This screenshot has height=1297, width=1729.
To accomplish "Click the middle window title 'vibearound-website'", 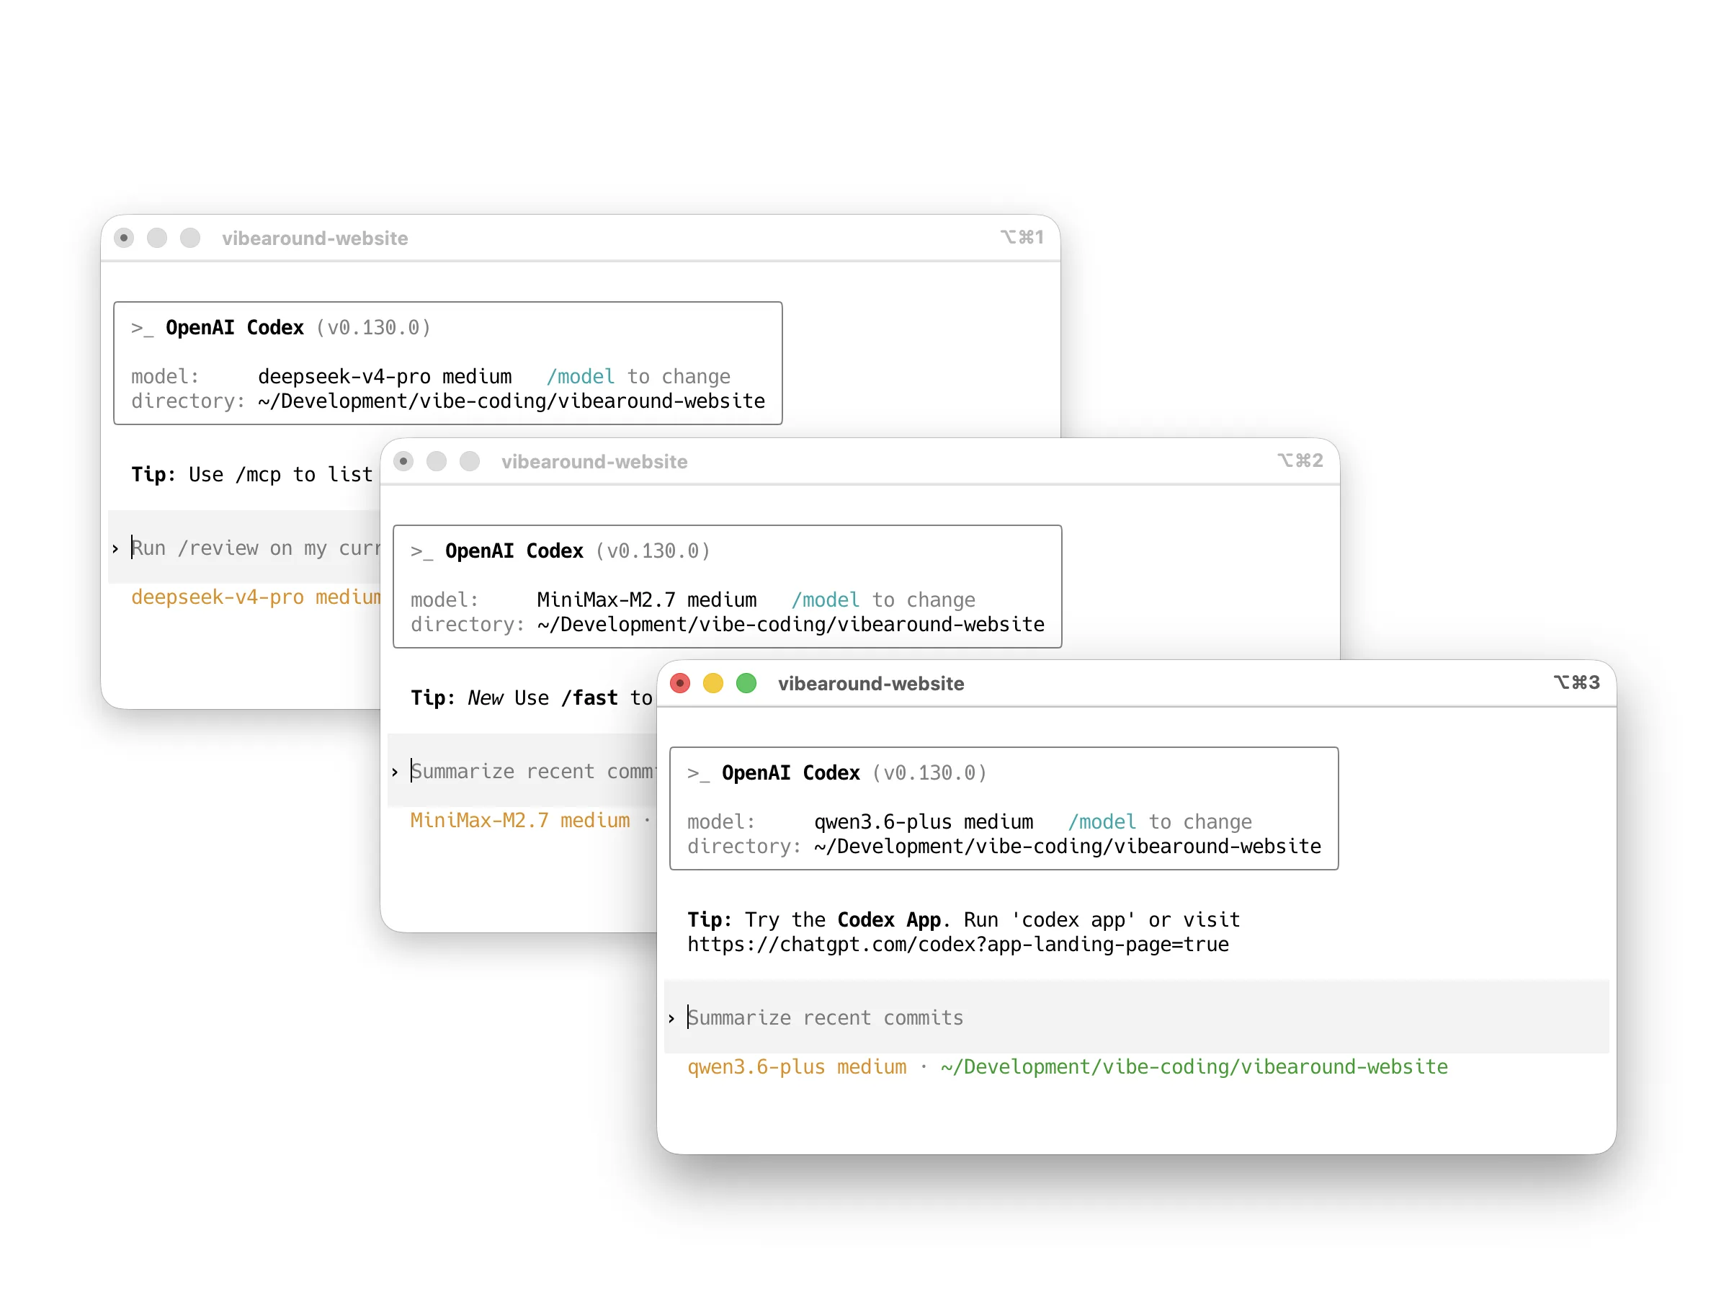I will click(x=594, y=461).
